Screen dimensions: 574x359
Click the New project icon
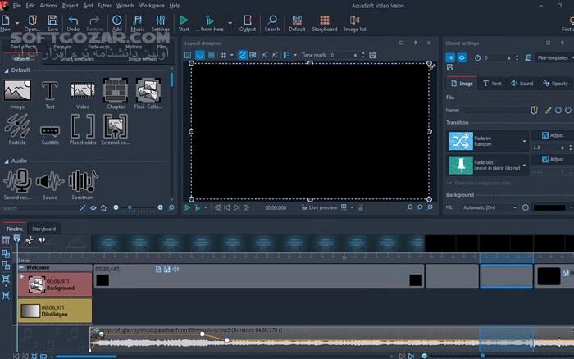(6, 23)
